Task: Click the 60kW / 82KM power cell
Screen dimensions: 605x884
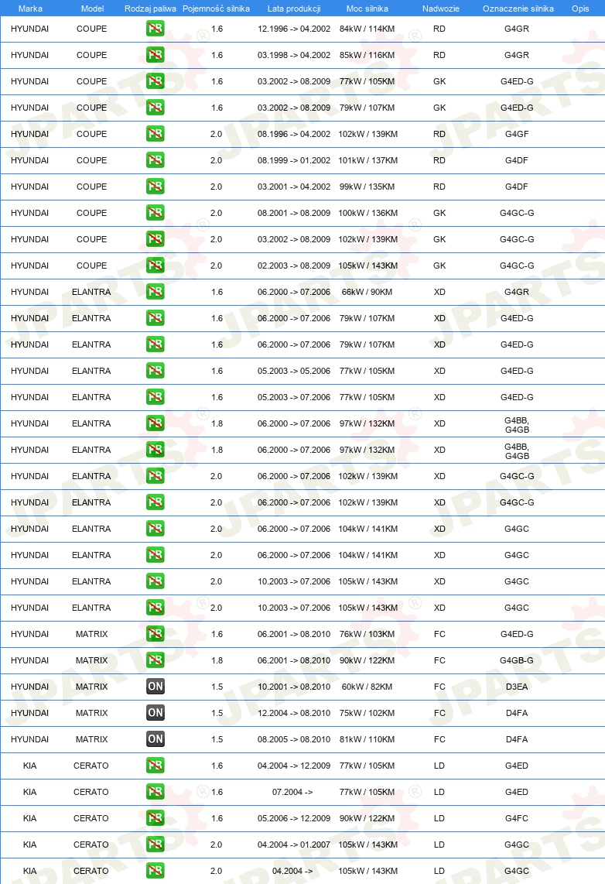Action: pos(367,686)
